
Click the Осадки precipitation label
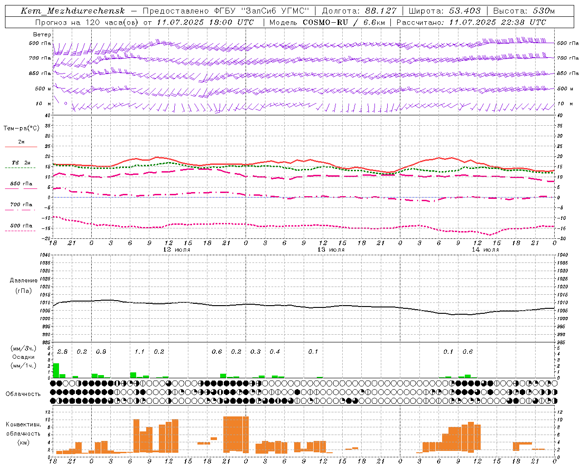click(24, 357)
